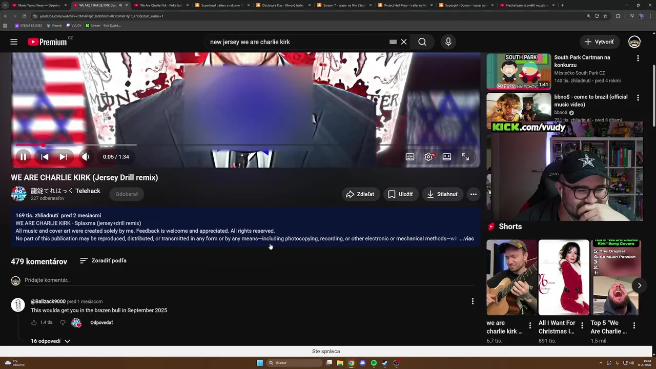Open the Telehack channel avatar
This screenshot has width=656, height=369.
(18, 194)
